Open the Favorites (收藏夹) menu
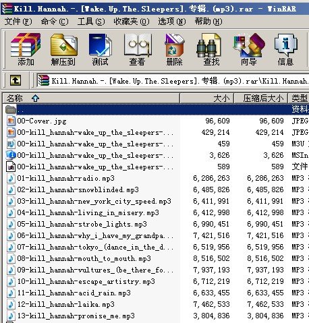 [132, 22]
